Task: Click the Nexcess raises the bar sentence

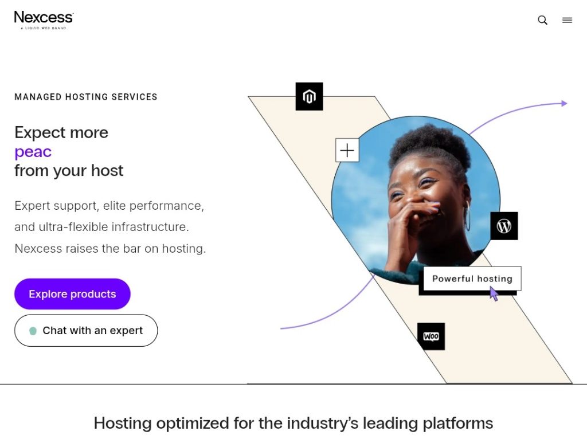Action: tap(110, 249)
